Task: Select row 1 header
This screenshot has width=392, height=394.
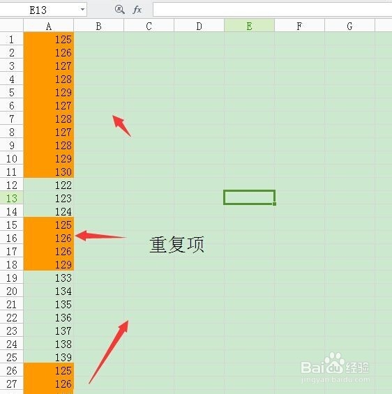Action: [x=12, y=39]
